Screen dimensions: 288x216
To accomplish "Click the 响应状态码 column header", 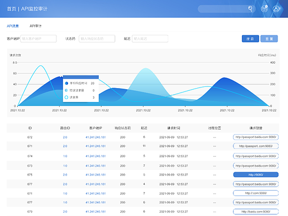I will (x=122, y=128).
